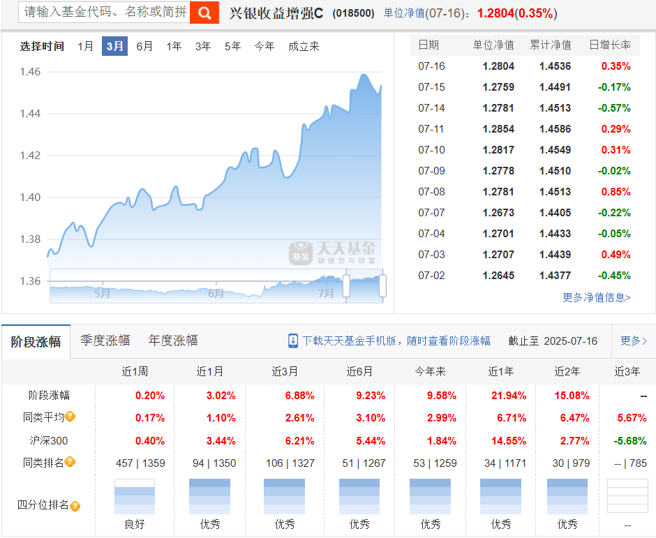This screenshot has width=656, height=538.
Task: Click daily growth -0.02% for 07-09
Action: click(x=614, y=171)
